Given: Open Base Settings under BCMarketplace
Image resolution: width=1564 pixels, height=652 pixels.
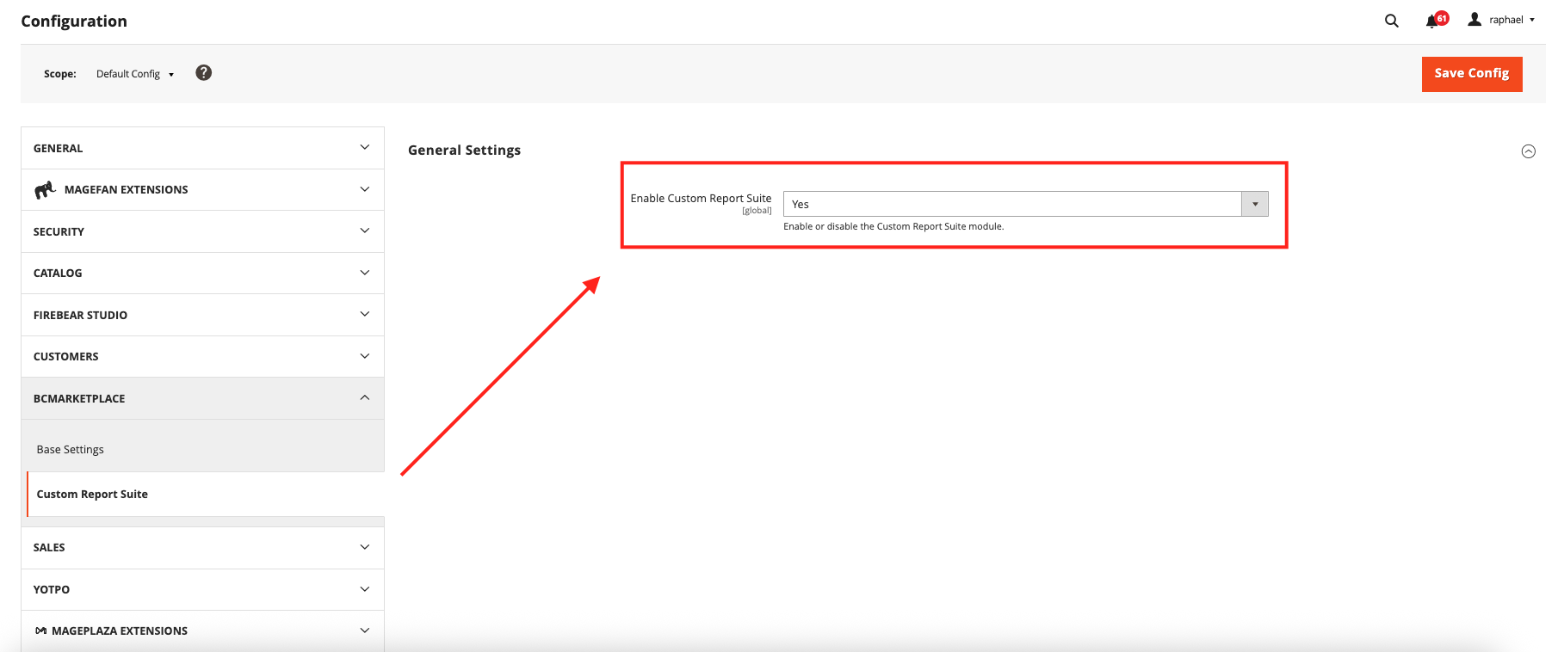Looking at the screenshot, I should tap(70, 450).
